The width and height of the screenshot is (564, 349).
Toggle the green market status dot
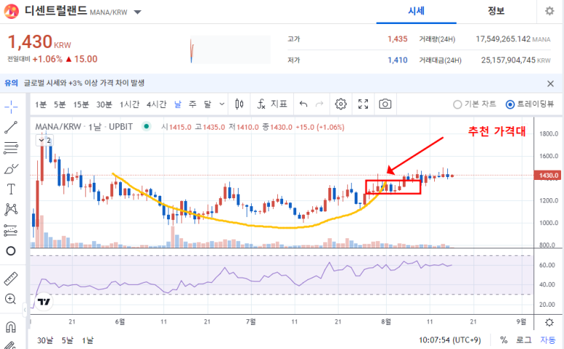(x=146, y=126)
